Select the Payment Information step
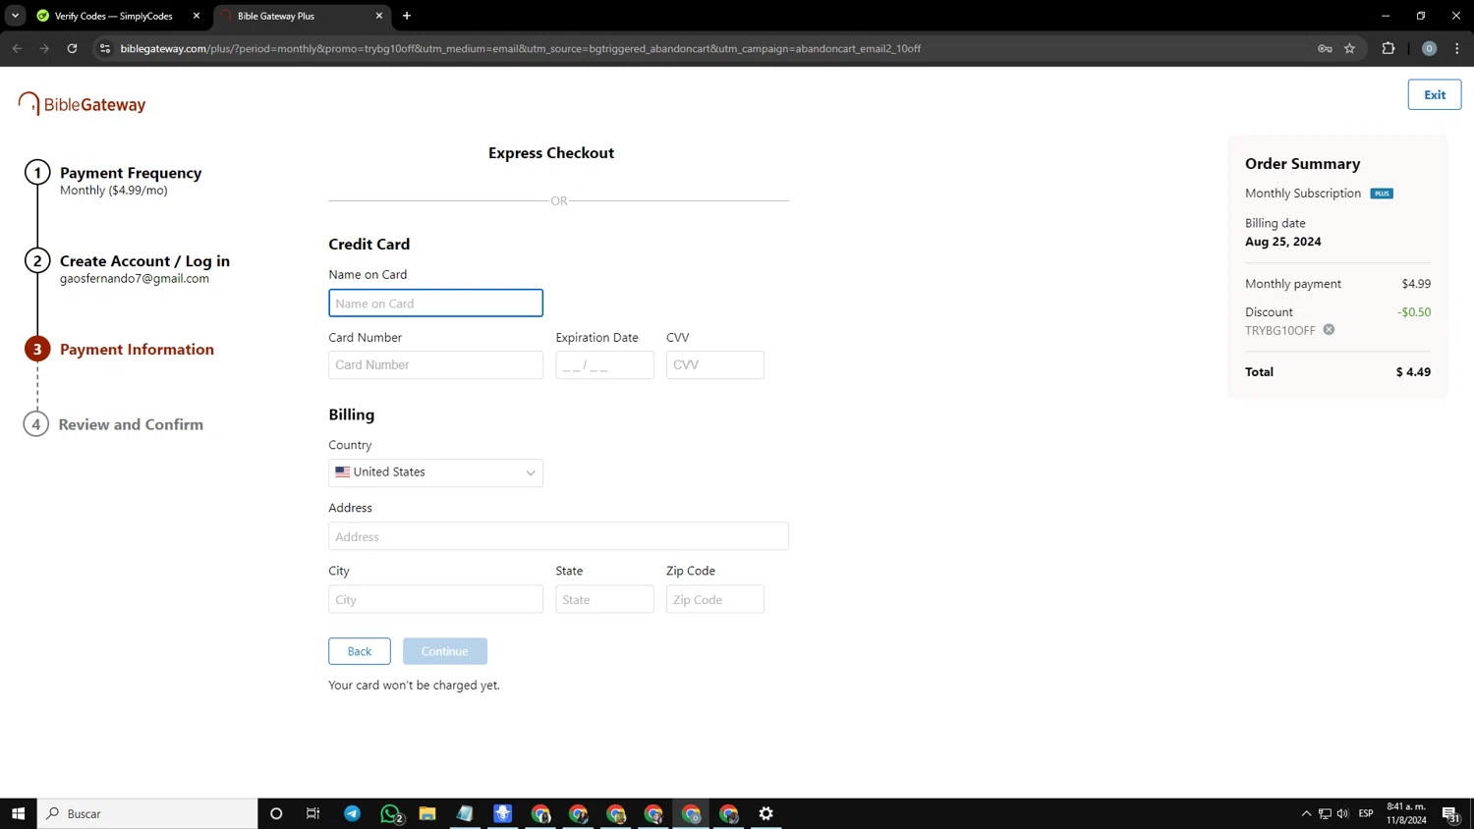 pos(137,350)
